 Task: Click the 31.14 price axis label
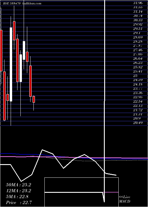138,12
